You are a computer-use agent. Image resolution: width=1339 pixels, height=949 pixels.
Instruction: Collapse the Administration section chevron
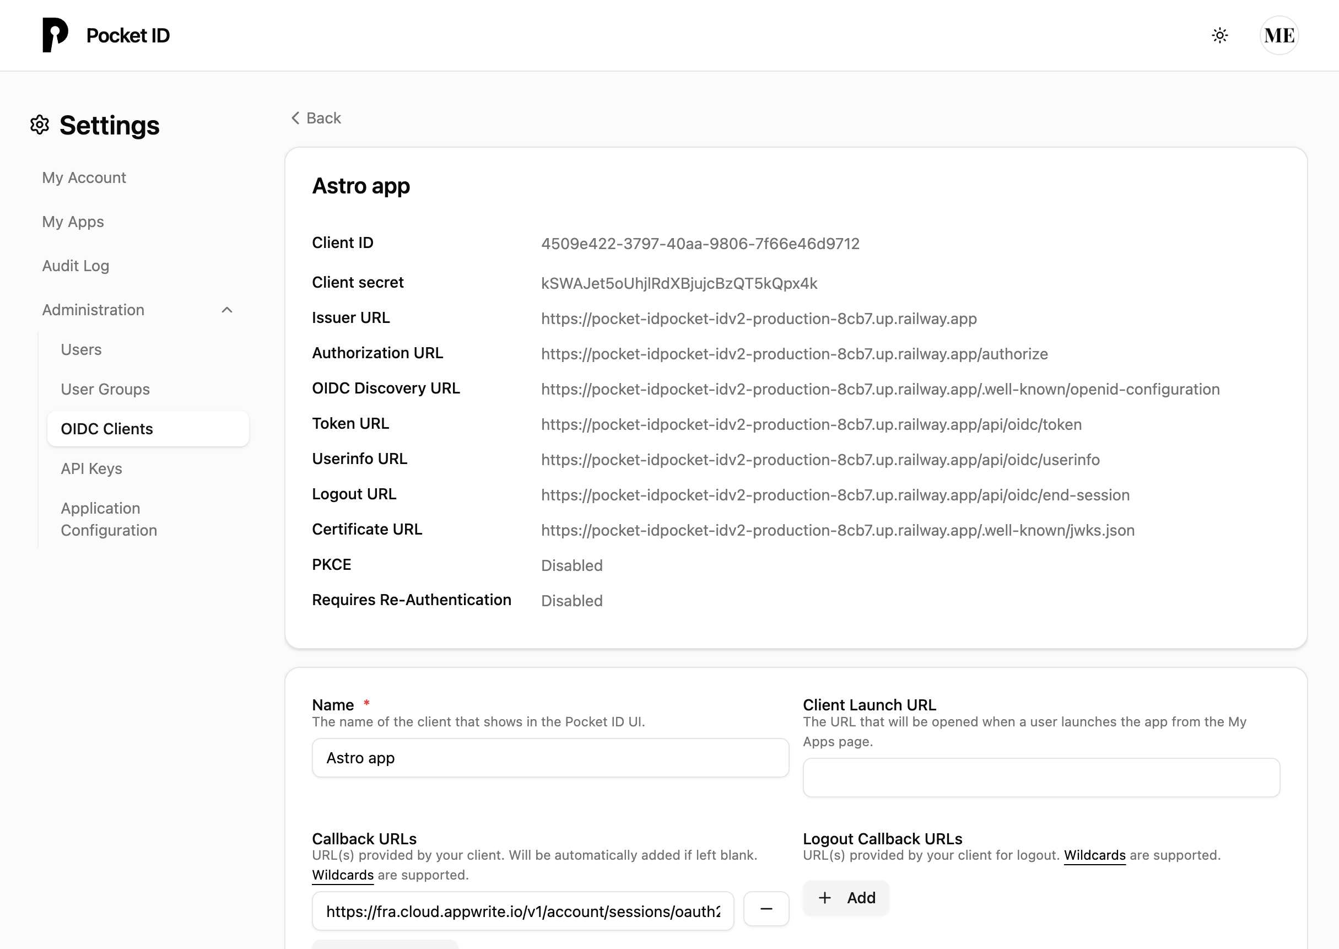(x=227, y=310)
